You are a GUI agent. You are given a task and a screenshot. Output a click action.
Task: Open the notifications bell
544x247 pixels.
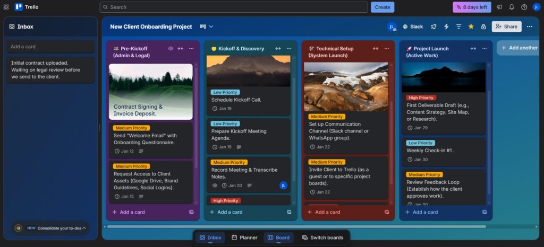[512, 7]
